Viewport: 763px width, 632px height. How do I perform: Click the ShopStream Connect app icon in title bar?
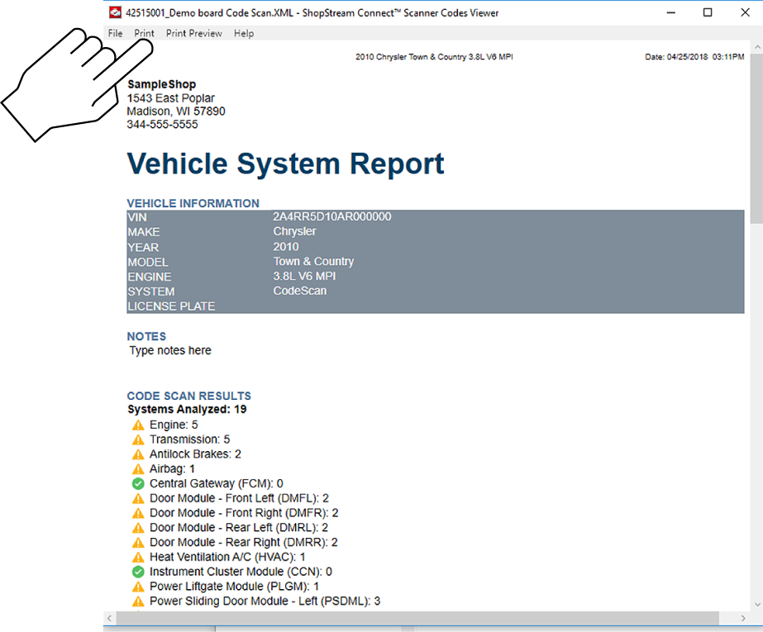click(x=115, y=12)
